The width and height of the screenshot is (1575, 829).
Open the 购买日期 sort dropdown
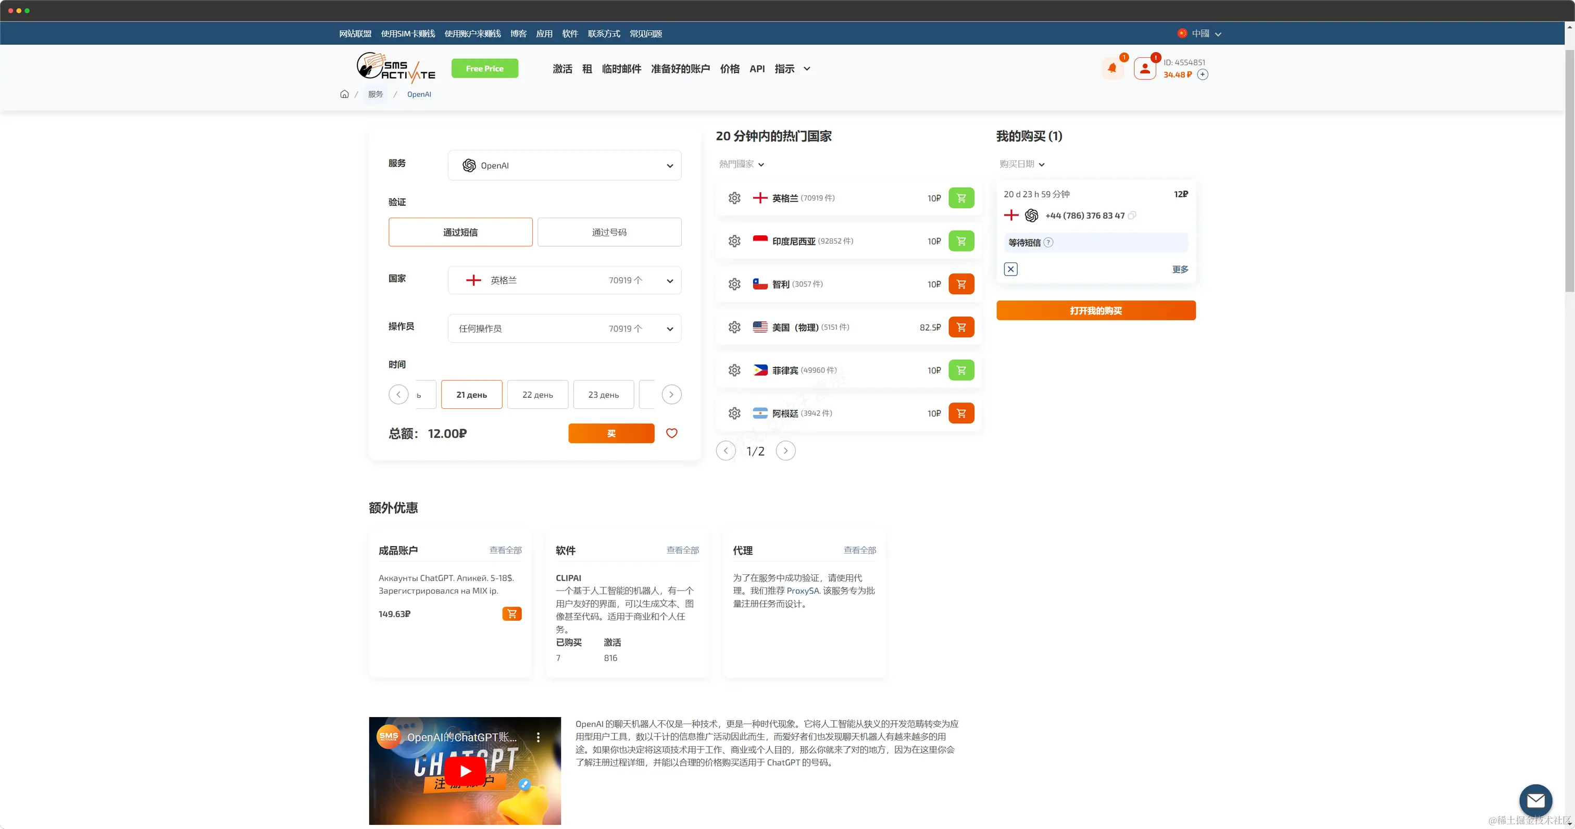(1022, 165)
